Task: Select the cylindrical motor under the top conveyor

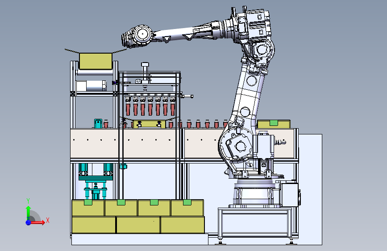Action: pos(92,86)
